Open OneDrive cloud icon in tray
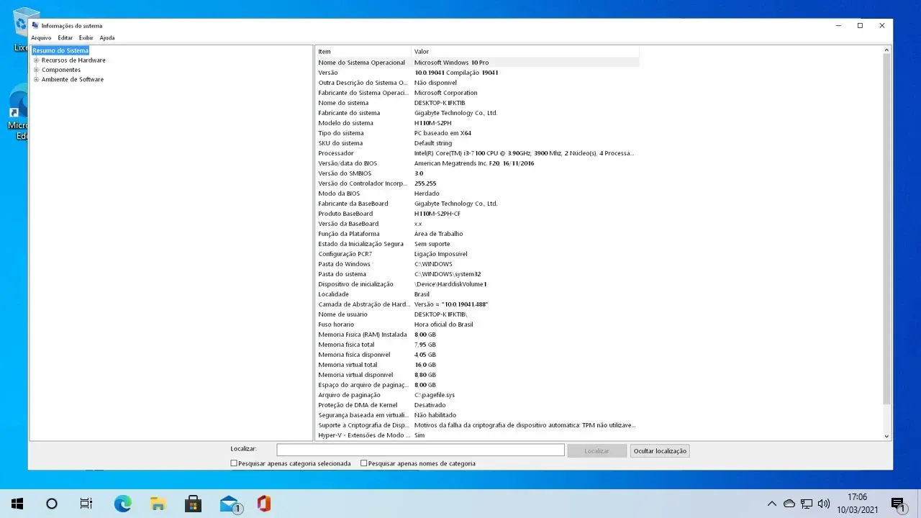This screenshot has width=921, height=518. [789, 504]
